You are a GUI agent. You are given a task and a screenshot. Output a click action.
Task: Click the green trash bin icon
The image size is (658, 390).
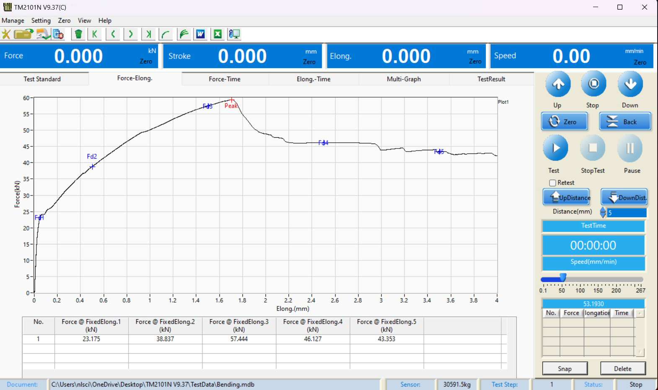(78, 34)
